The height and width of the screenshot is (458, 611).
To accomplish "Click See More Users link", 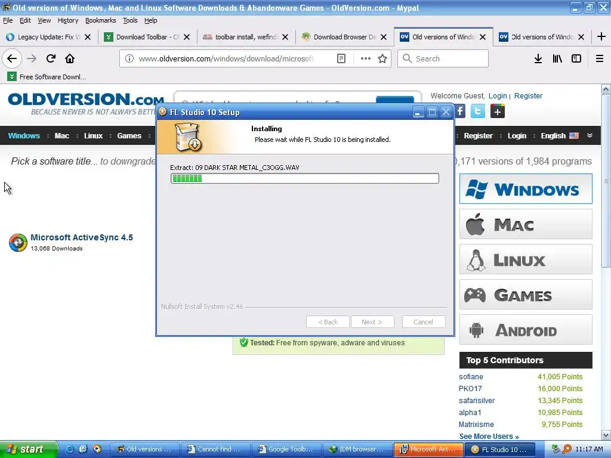I will (489, 436).
